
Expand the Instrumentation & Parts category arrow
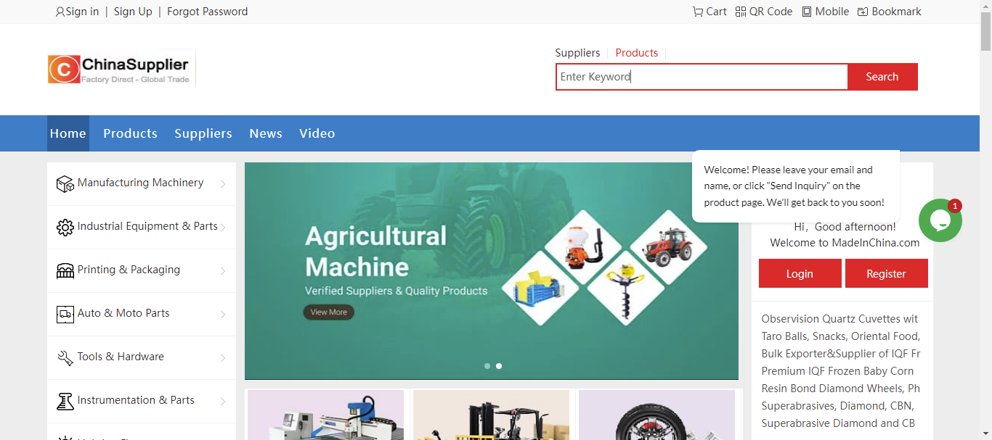[x=223, y=402]
